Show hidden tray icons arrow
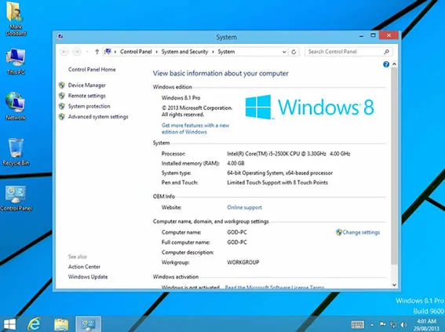The width and height of the screenshot is (445, 332). 372,324
